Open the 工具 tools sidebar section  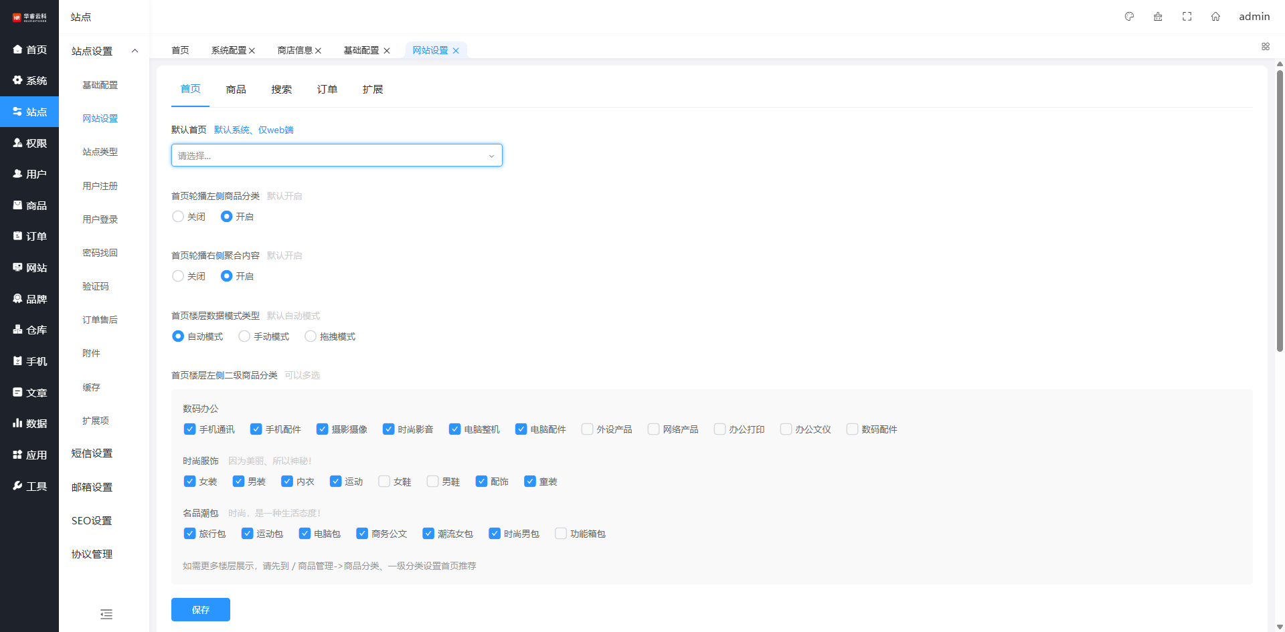click(29, 486)
